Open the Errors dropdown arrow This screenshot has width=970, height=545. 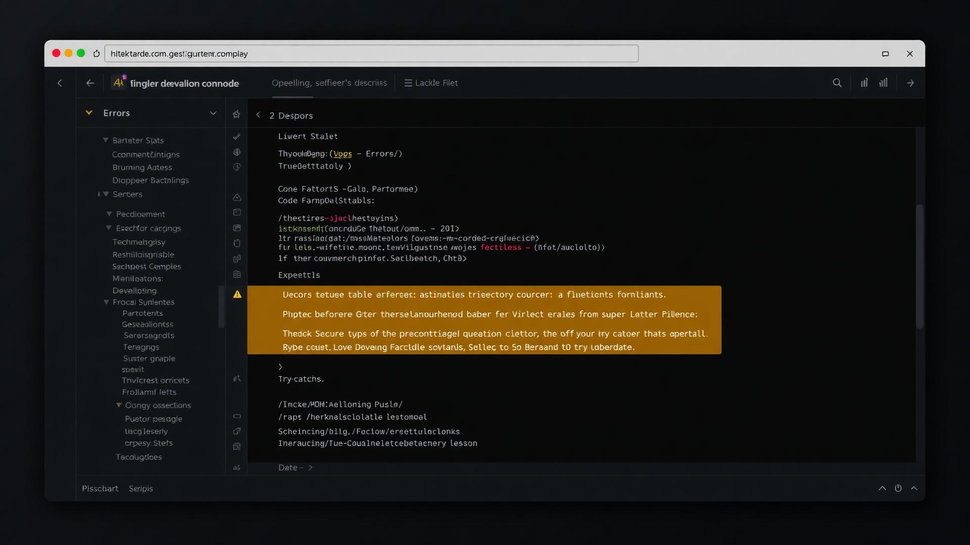tap(213, 113)
